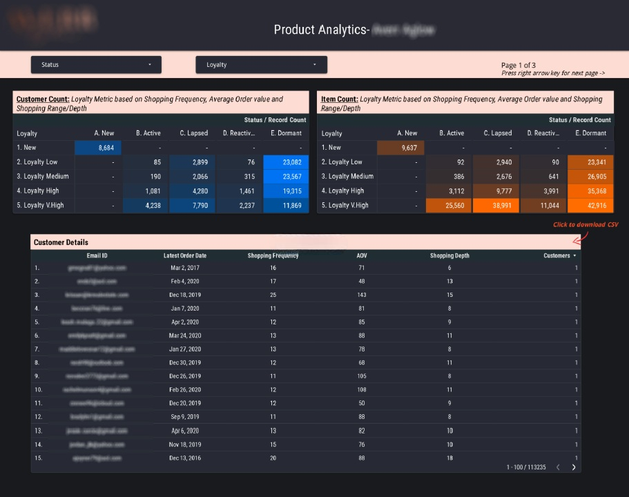Sort the table by Shopping Frequency
The height and width of the screenshot is (497, 629).
pyautogui.click(x=273, y=255)
